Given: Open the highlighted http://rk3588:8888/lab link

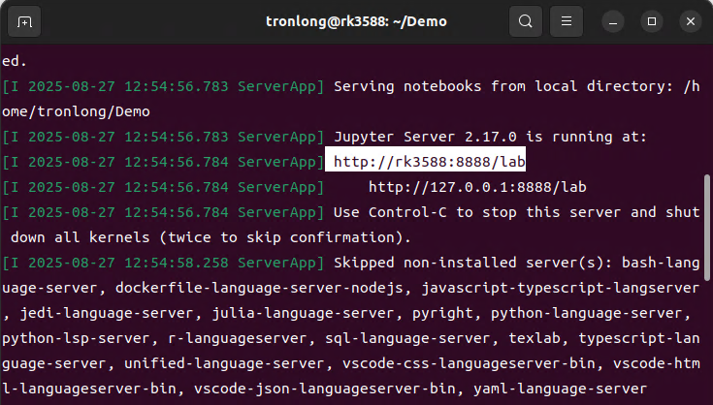Looking at the screenshot, I should [x=429, y=162].
